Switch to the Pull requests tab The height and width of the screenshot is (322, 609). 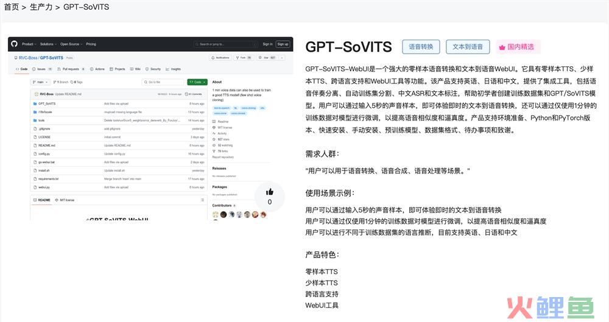pos(71,69)
